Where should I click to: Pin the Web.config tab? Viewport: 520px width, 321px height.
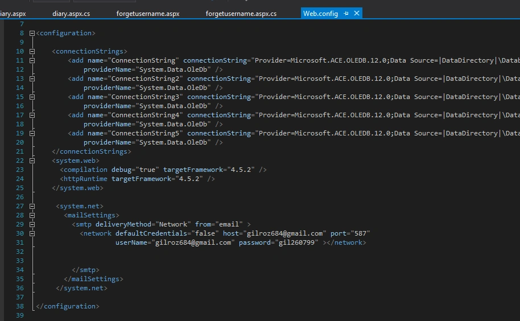[x=346, y=13]
